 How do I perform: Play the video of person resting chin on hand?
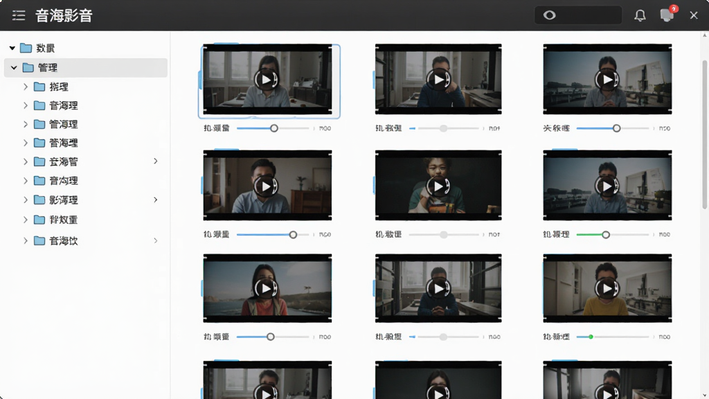438,80
